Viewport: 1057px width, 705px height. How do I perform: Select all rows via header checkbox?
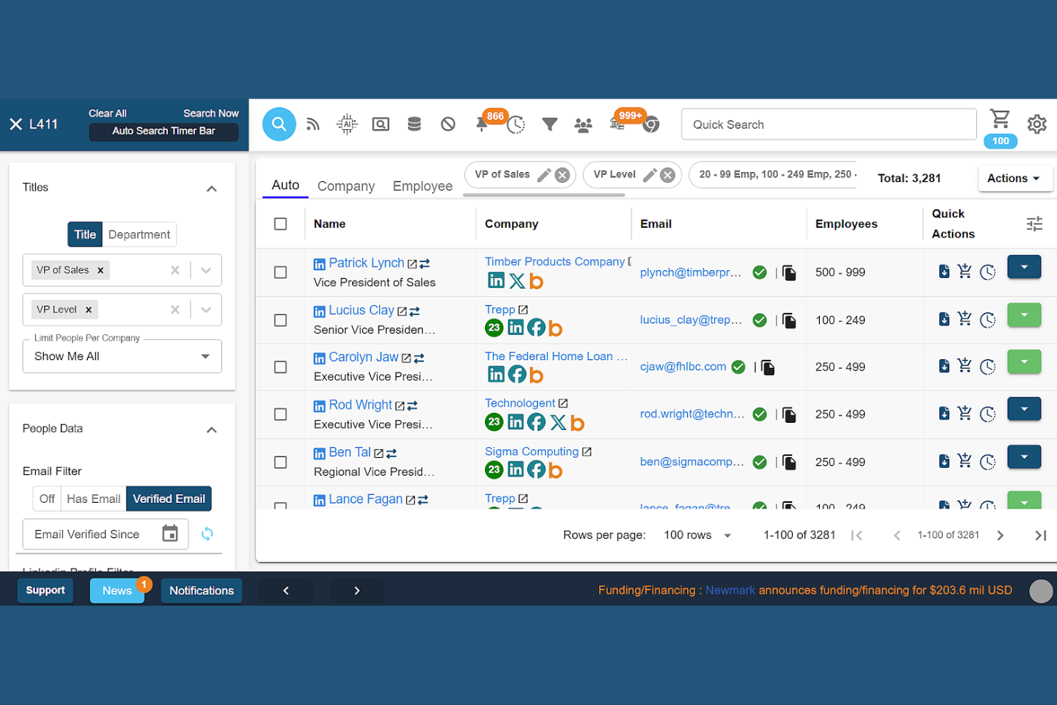pyautogui.click(x=280, y=224)
